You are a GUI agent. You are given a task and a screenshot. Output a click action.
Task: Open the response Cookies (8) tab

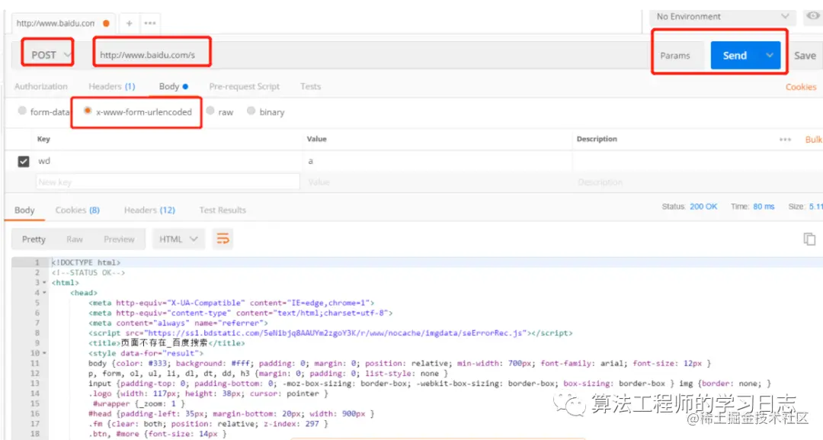point(77,210)
